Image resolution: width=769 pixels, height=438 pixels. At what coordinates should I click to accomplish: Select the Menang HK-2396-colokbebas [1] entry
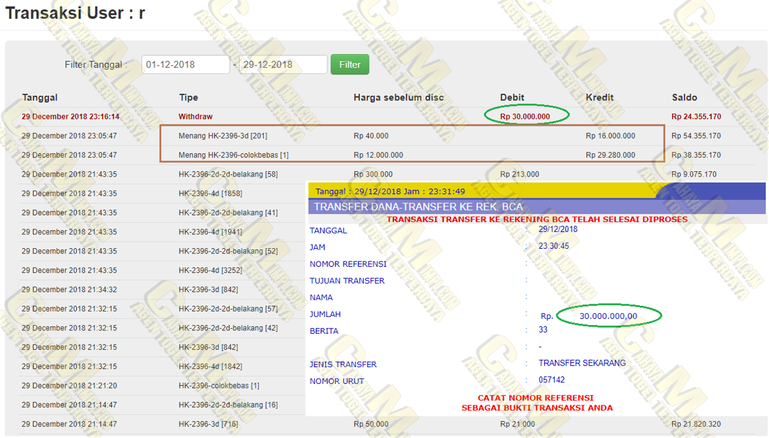(233, 155)
